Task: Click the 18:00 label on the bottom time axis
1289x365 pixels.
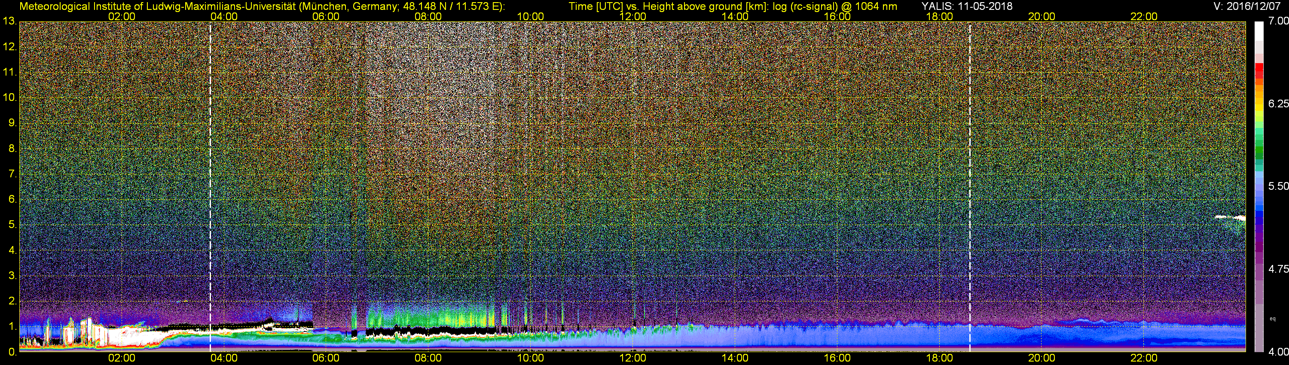Action: [939, 358]
